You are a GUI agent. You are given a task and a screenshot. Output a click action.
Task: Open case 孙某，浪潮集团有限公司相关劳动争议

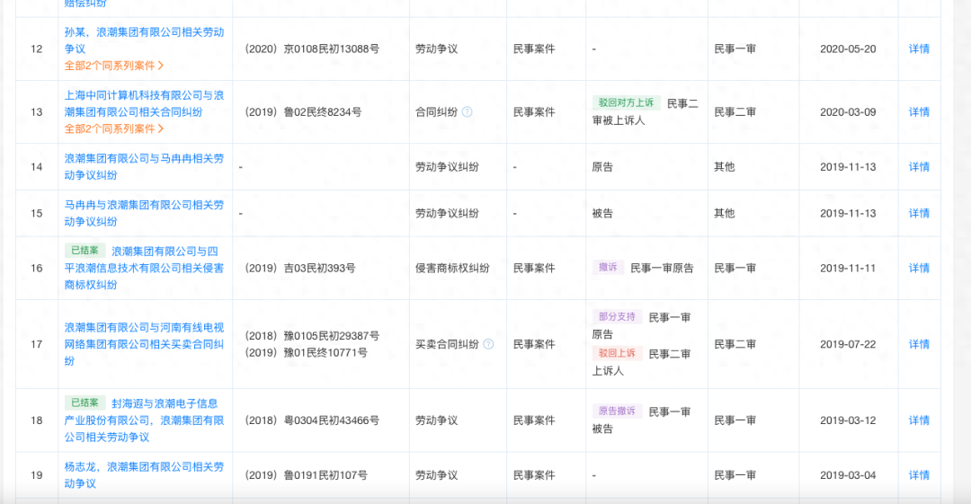(144, 40)
